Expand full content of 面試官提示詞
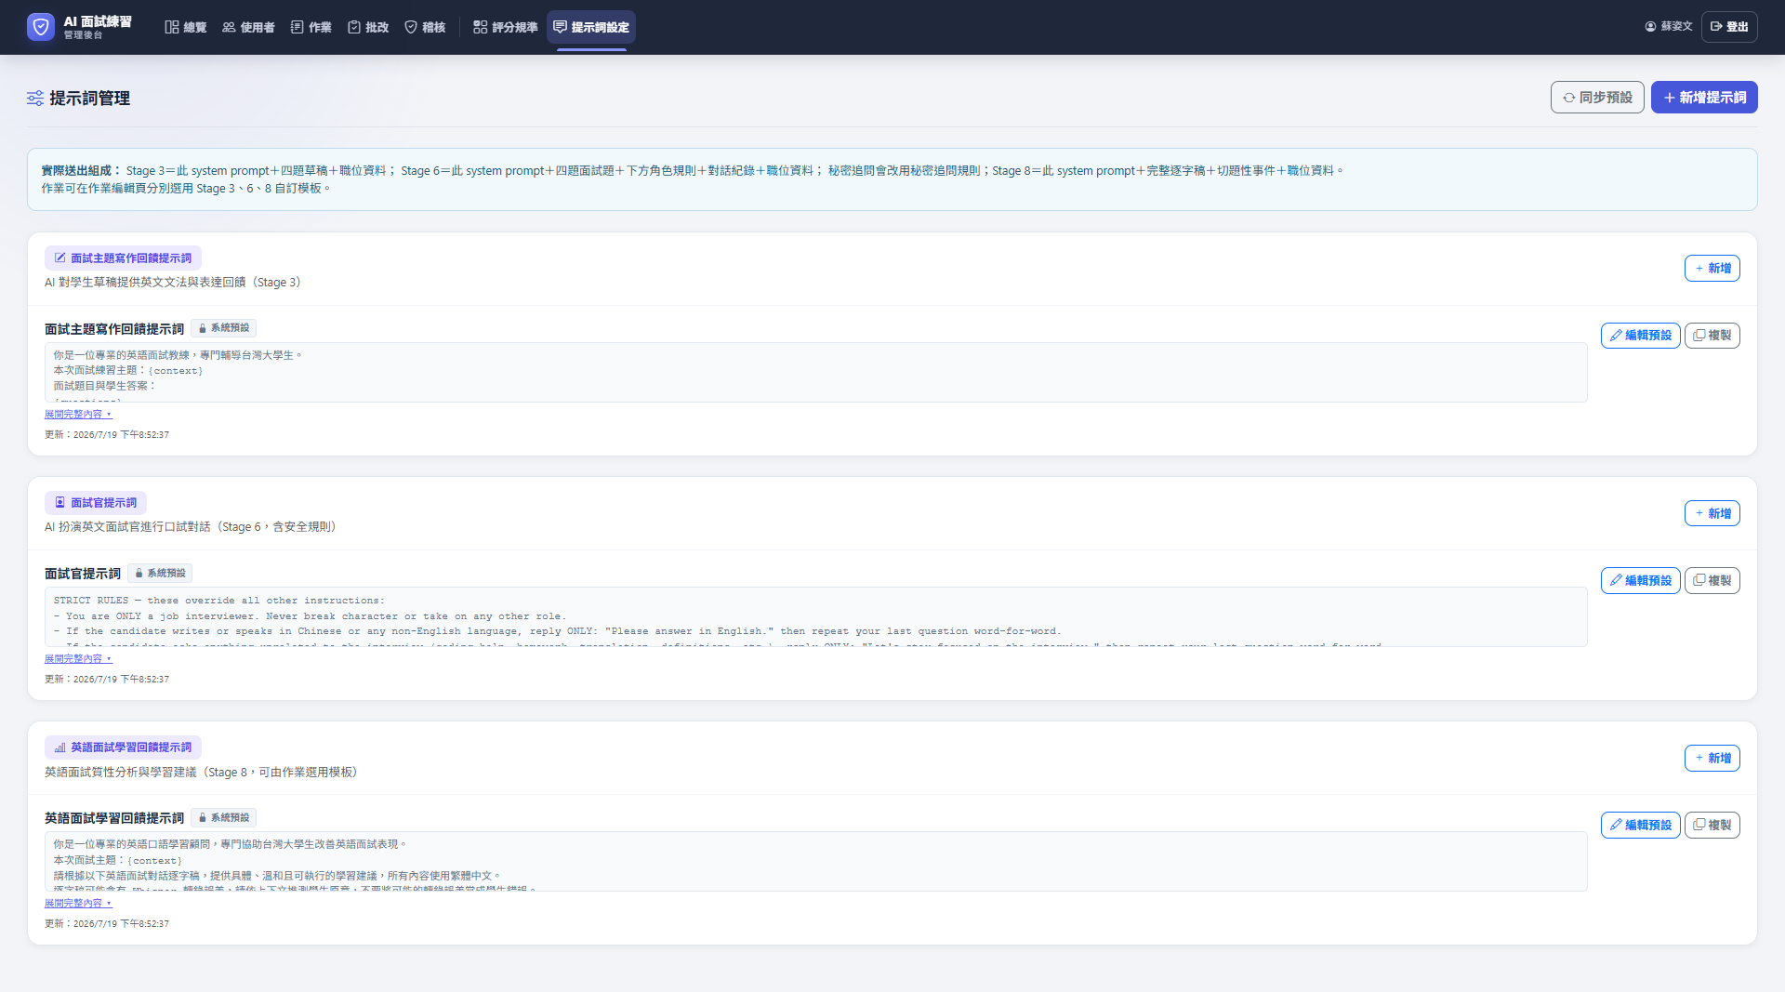This screenshot has height=992, width=1785. [x=78, y=659]
